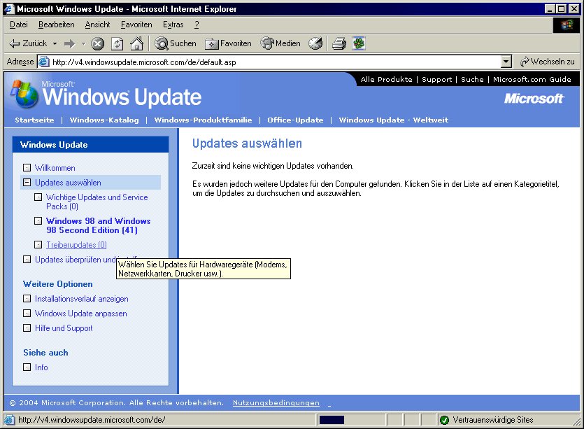The height and width of the screenshot is (429, 584).
Task: Open the Medien media panel
Action: 280,43
